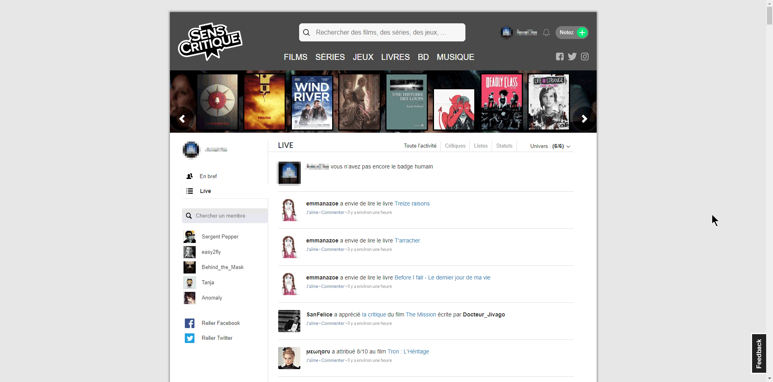The height and width of the screenshot is (382, 773).
Task: Click the SensCritique logo
Action: coord(210,41)
